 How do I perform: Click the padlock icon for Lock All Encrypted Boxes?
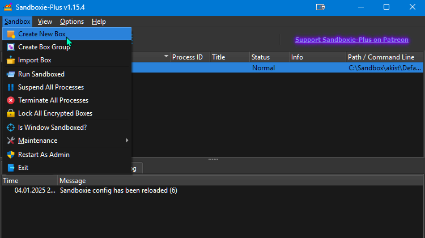click(x=11, y=113)
